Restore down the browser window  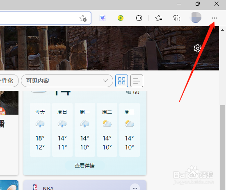198,4
